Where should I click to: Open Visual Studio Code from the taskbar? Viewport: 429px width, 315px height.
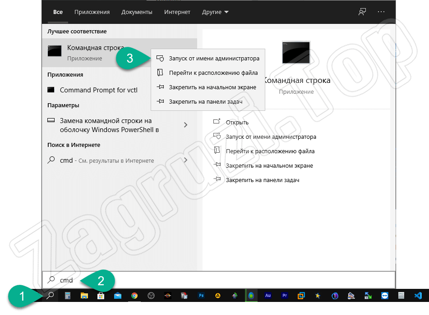coord(418,296)
